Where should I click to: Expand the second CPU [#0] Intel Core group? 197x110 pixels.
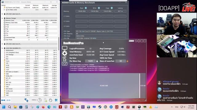tap(2, 44)
